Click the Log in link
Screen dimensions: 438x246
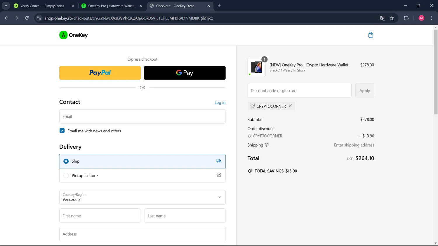220,102
